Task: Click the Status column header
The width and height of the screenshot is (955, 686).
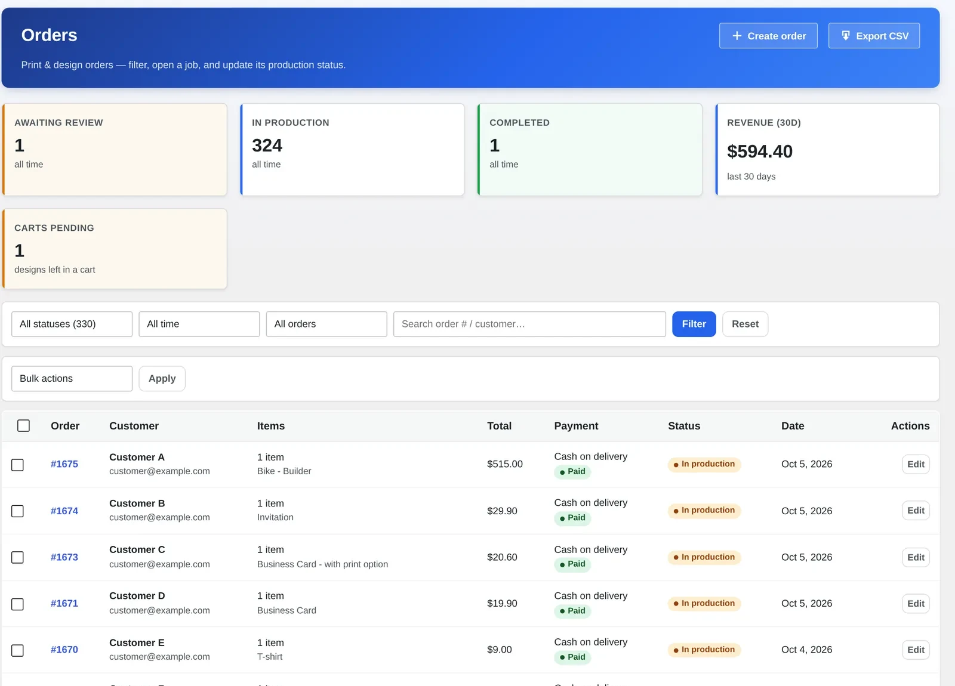Action: pyautogui.click(x=684, y=426)
